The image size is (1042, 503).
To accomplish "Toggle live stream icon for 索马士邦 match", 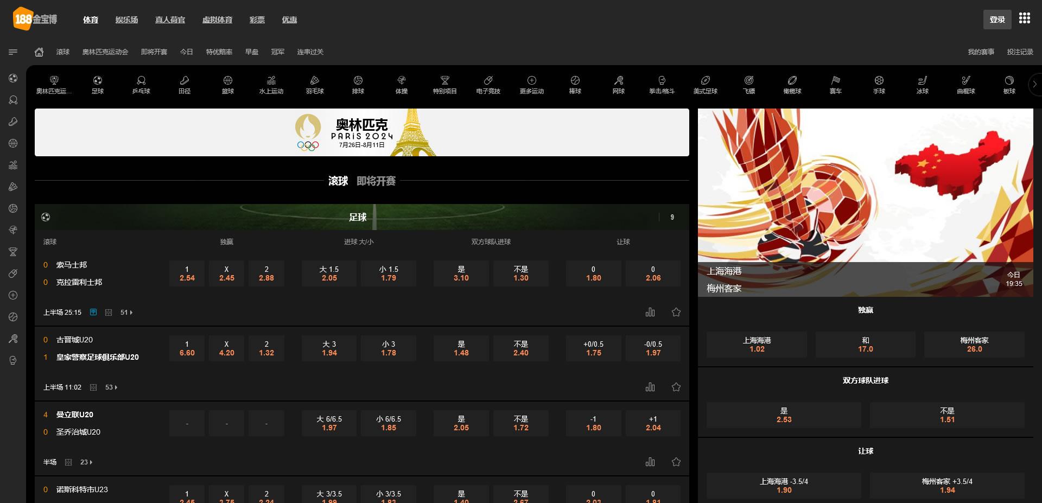I will [93, 312].
